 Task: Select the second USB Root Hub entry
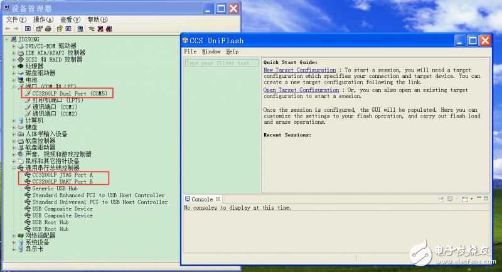(50, 229)
